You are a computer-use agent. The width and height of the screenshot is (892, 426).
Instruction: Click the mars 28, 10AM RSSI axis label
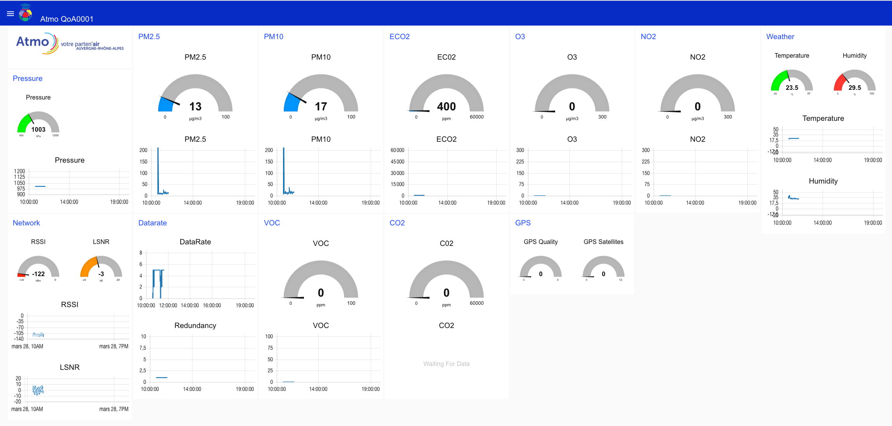[28, 346]
